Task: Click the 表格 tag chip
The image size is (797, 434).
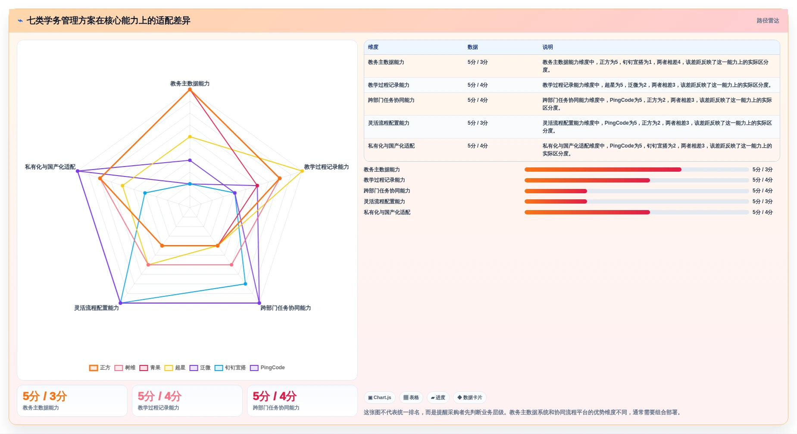Action: [x=411, y=397]
